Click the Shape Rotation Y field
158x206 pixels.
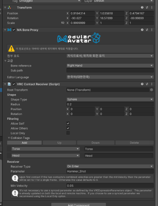112,114
